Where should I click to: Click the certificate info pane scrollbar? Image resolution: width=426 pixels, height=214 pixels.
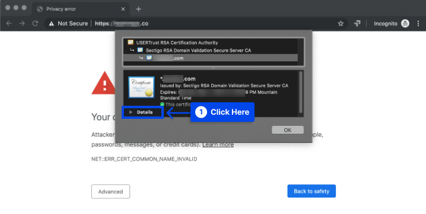pyautogui.click(x=300, y=92)
